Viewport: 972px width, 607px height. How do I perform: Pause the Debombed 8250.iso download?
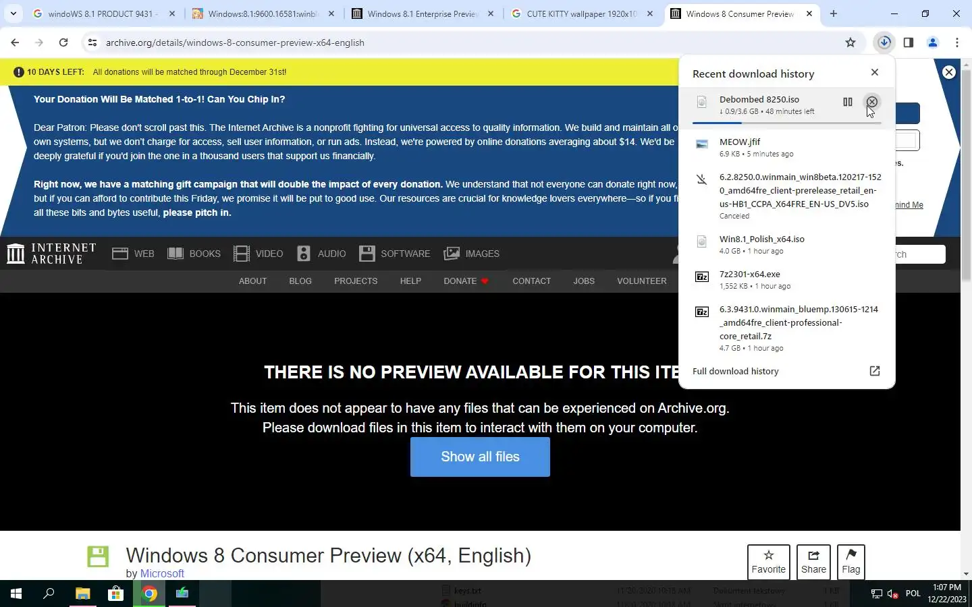[x=848, y=102]
